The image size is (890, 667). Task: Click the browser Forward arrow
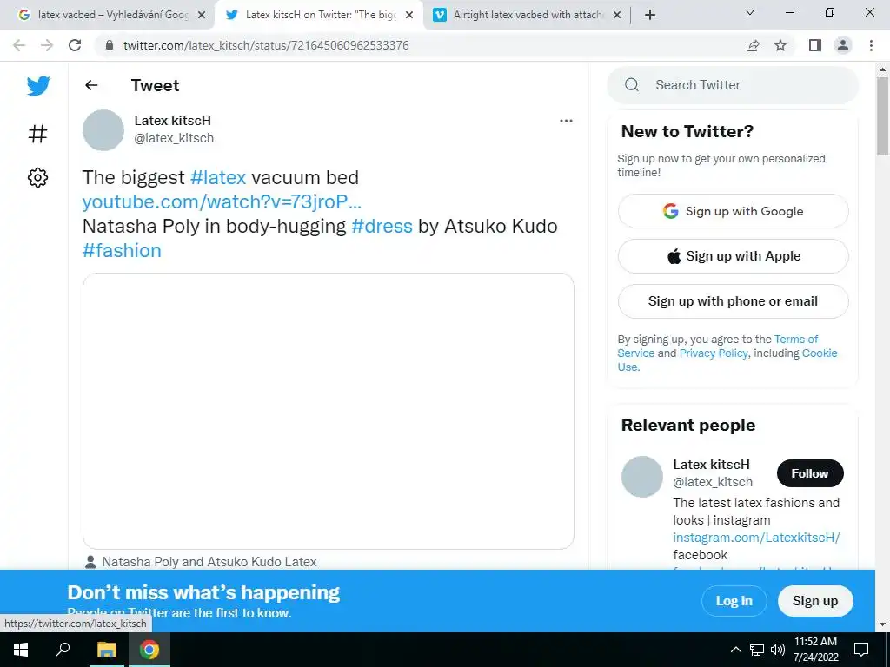(x=47, y=45)
